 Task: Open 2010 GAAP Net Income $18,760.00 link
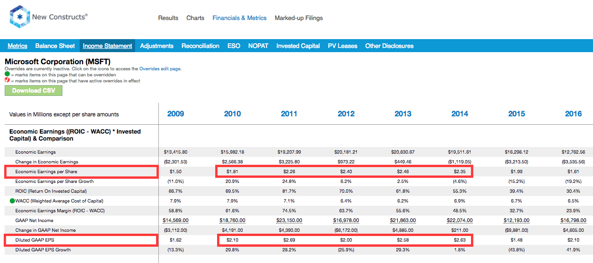(x=232, y=221)
